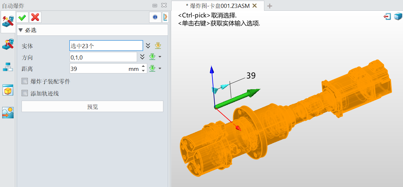Image resolution: width=403 pixels, height=187 pixels.
Task: Expand the 方向 direction chevron
Action: [x=142, y=57]
